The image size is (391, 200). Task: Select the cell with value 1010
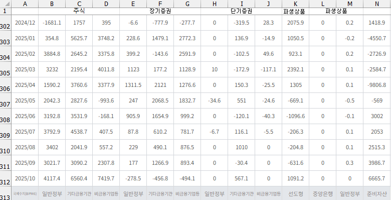coord(242,147)
